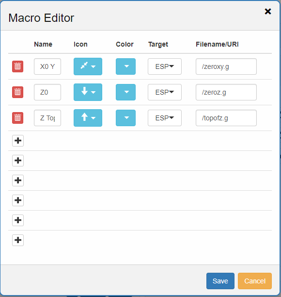This screenshot has width=281, height=297.
Task: Open up-arrow icon picker for Z Top
Action: pyautogui.click(x=88, y=118)
